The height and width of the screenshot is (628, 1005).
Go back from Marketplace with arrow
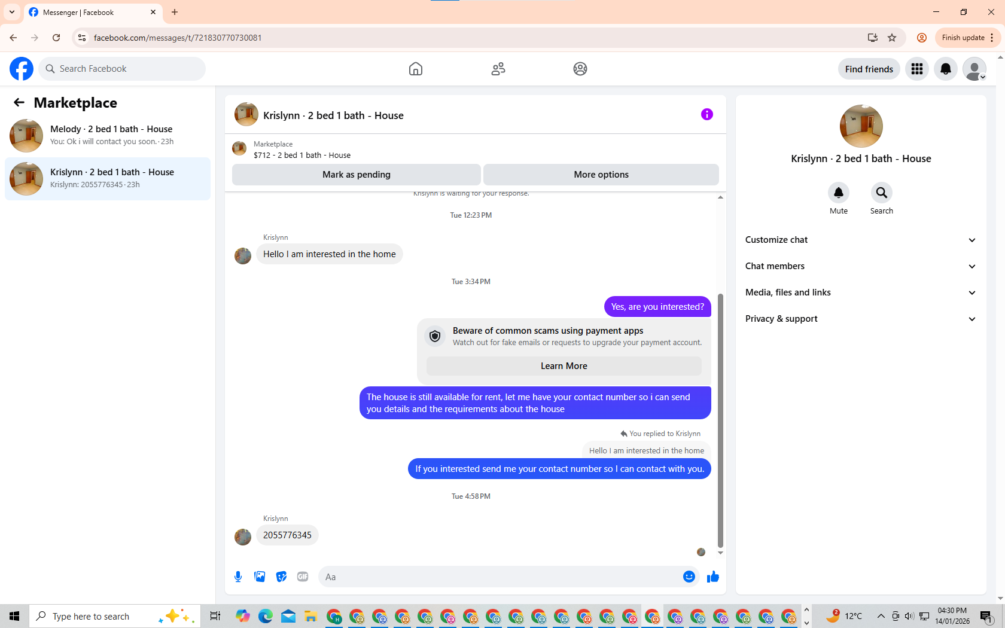tap(19, 102)
